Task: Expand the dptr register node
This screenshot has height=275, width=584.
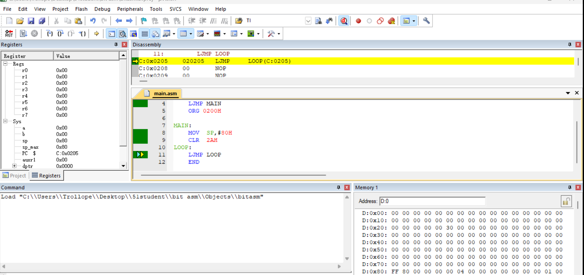Action: pyautogui.click(x=14, y=166)
